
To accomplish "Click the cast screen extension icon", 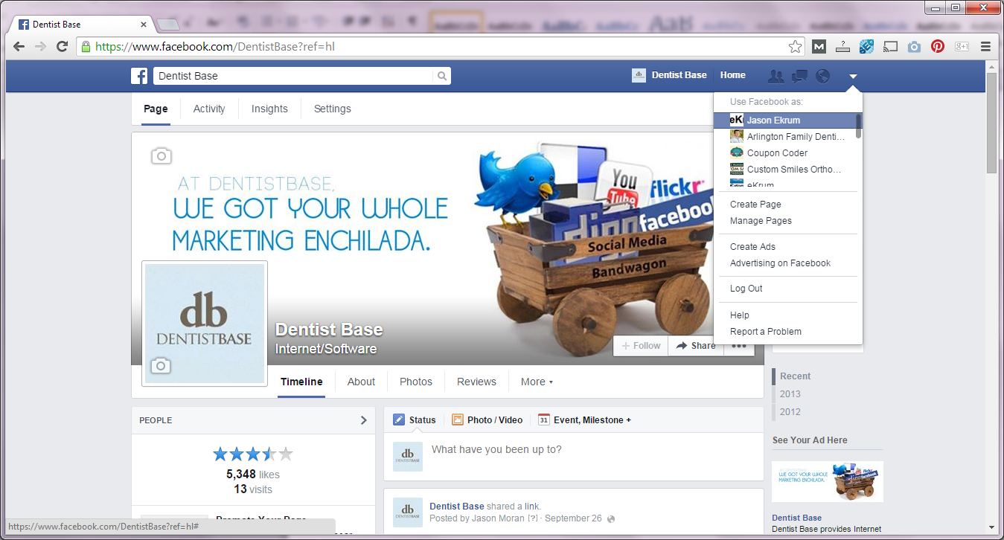I will click(x=890, y=46).
